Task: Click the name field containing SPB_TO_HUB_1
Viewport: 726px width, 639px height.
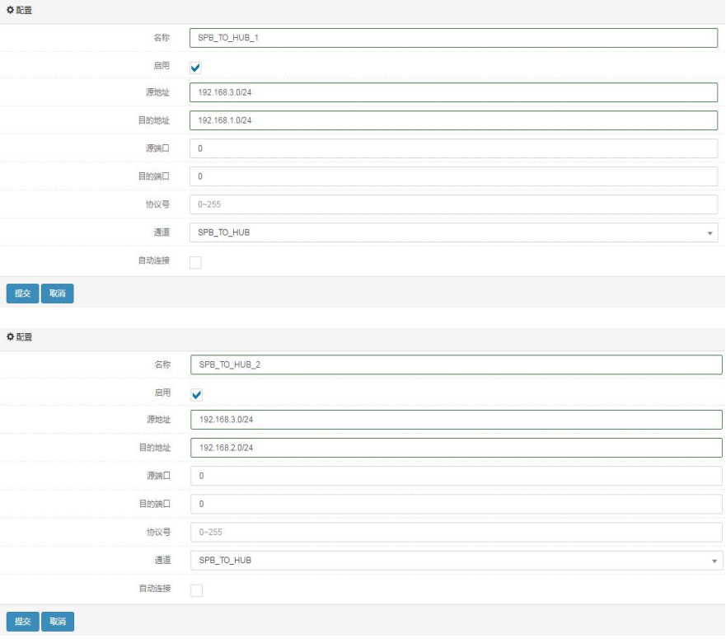Action: click(x=453, y=38)
